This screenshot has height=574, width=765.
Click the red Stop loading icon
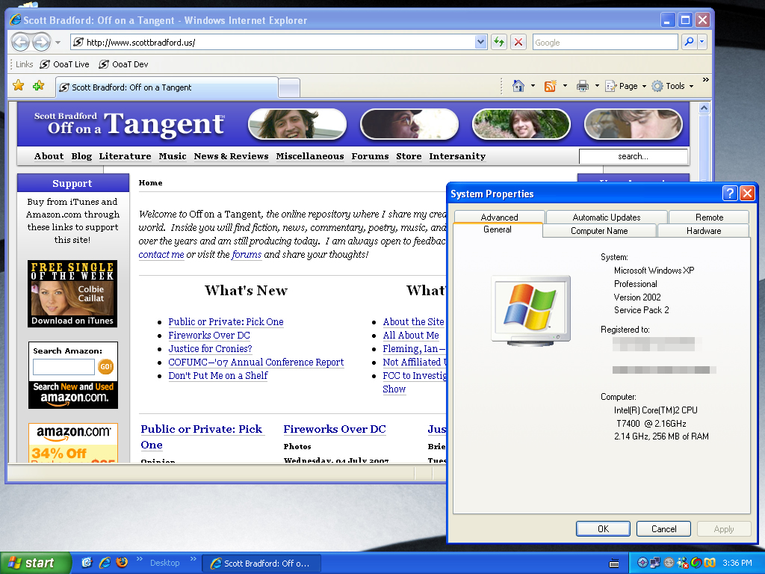tap(518, 42)
